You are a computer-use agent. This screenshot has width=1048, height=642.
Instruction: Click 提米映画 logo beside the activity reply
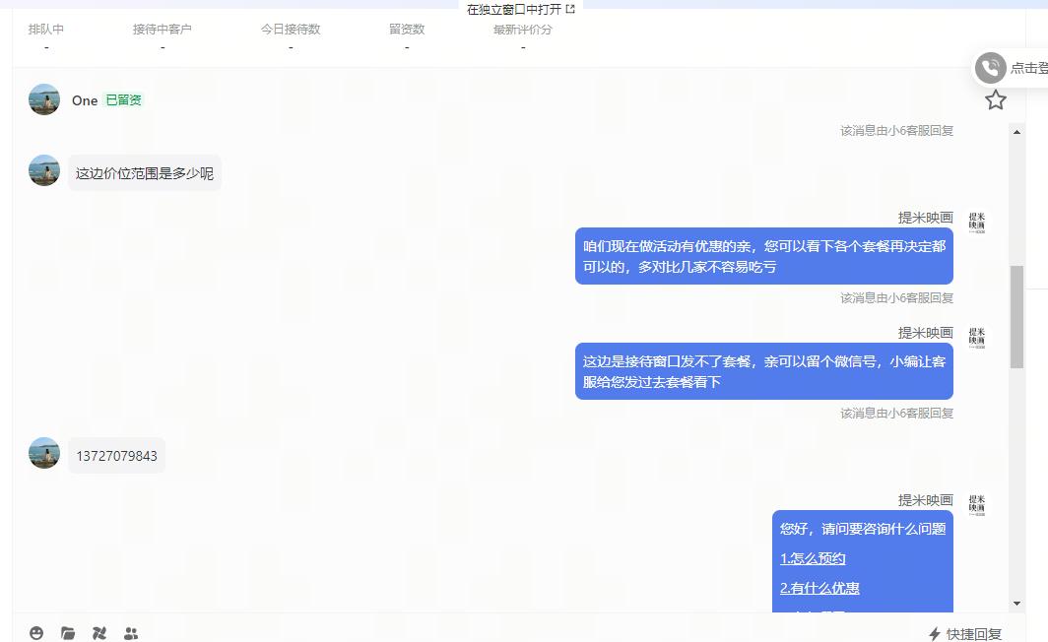coord(976,223)
